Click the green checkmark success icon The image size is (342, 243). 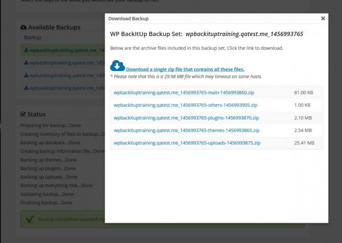30,219
